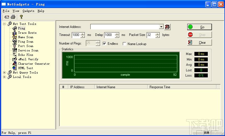Click the Net Query Tools wrench icon
225x136 pixels.
pos(9,72)
